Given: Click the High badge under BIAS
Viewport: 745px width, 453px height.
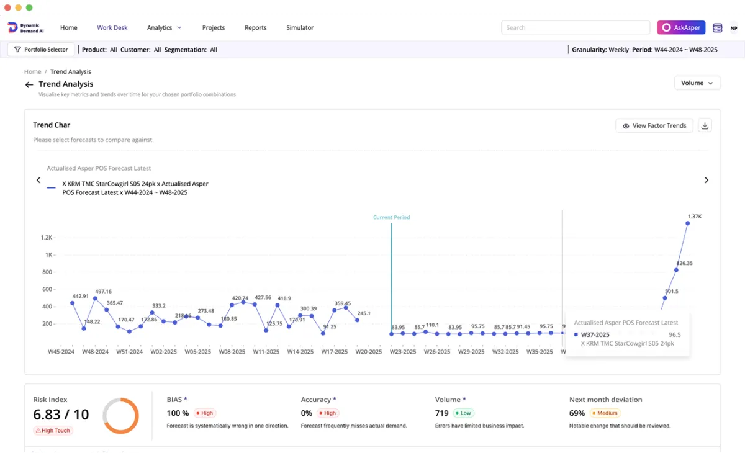Looking at the screenshot, I should [204, 413].
